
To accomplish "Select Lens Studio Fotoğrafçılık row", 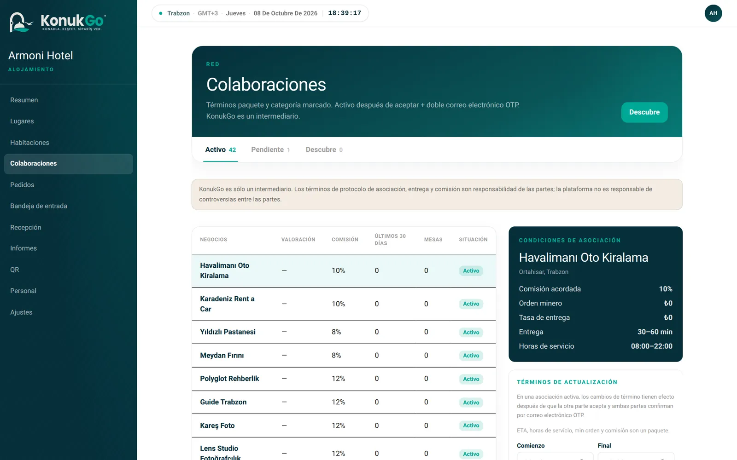I will coord(344,449).
